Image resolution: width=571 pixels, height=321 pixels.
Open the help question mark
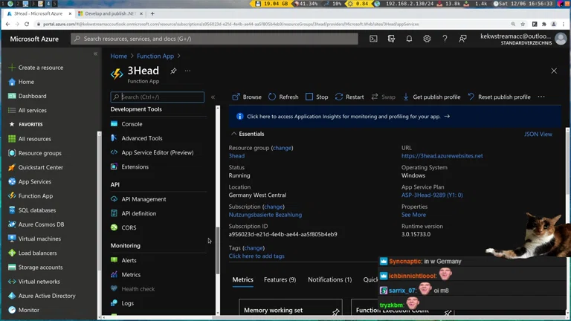coord(445,39)
